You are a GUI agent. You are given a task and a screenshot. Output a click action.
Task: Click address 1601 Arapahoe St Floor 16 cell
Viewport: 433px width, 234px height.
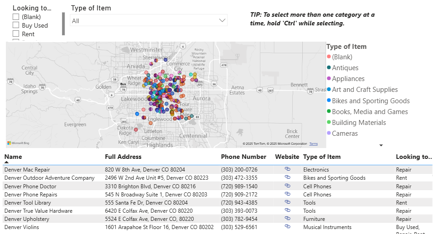pos(159,227)
